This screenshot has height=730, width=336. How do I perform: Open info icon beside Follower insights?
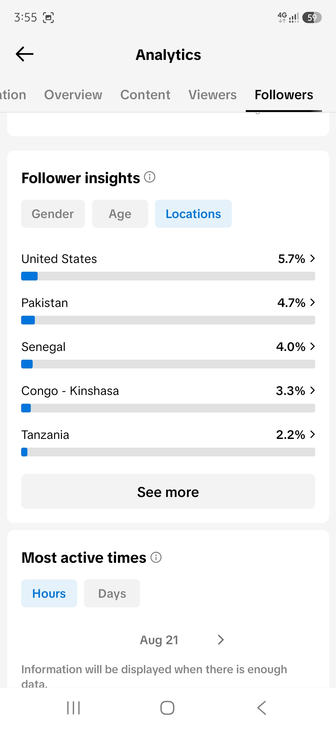(150, 177)
